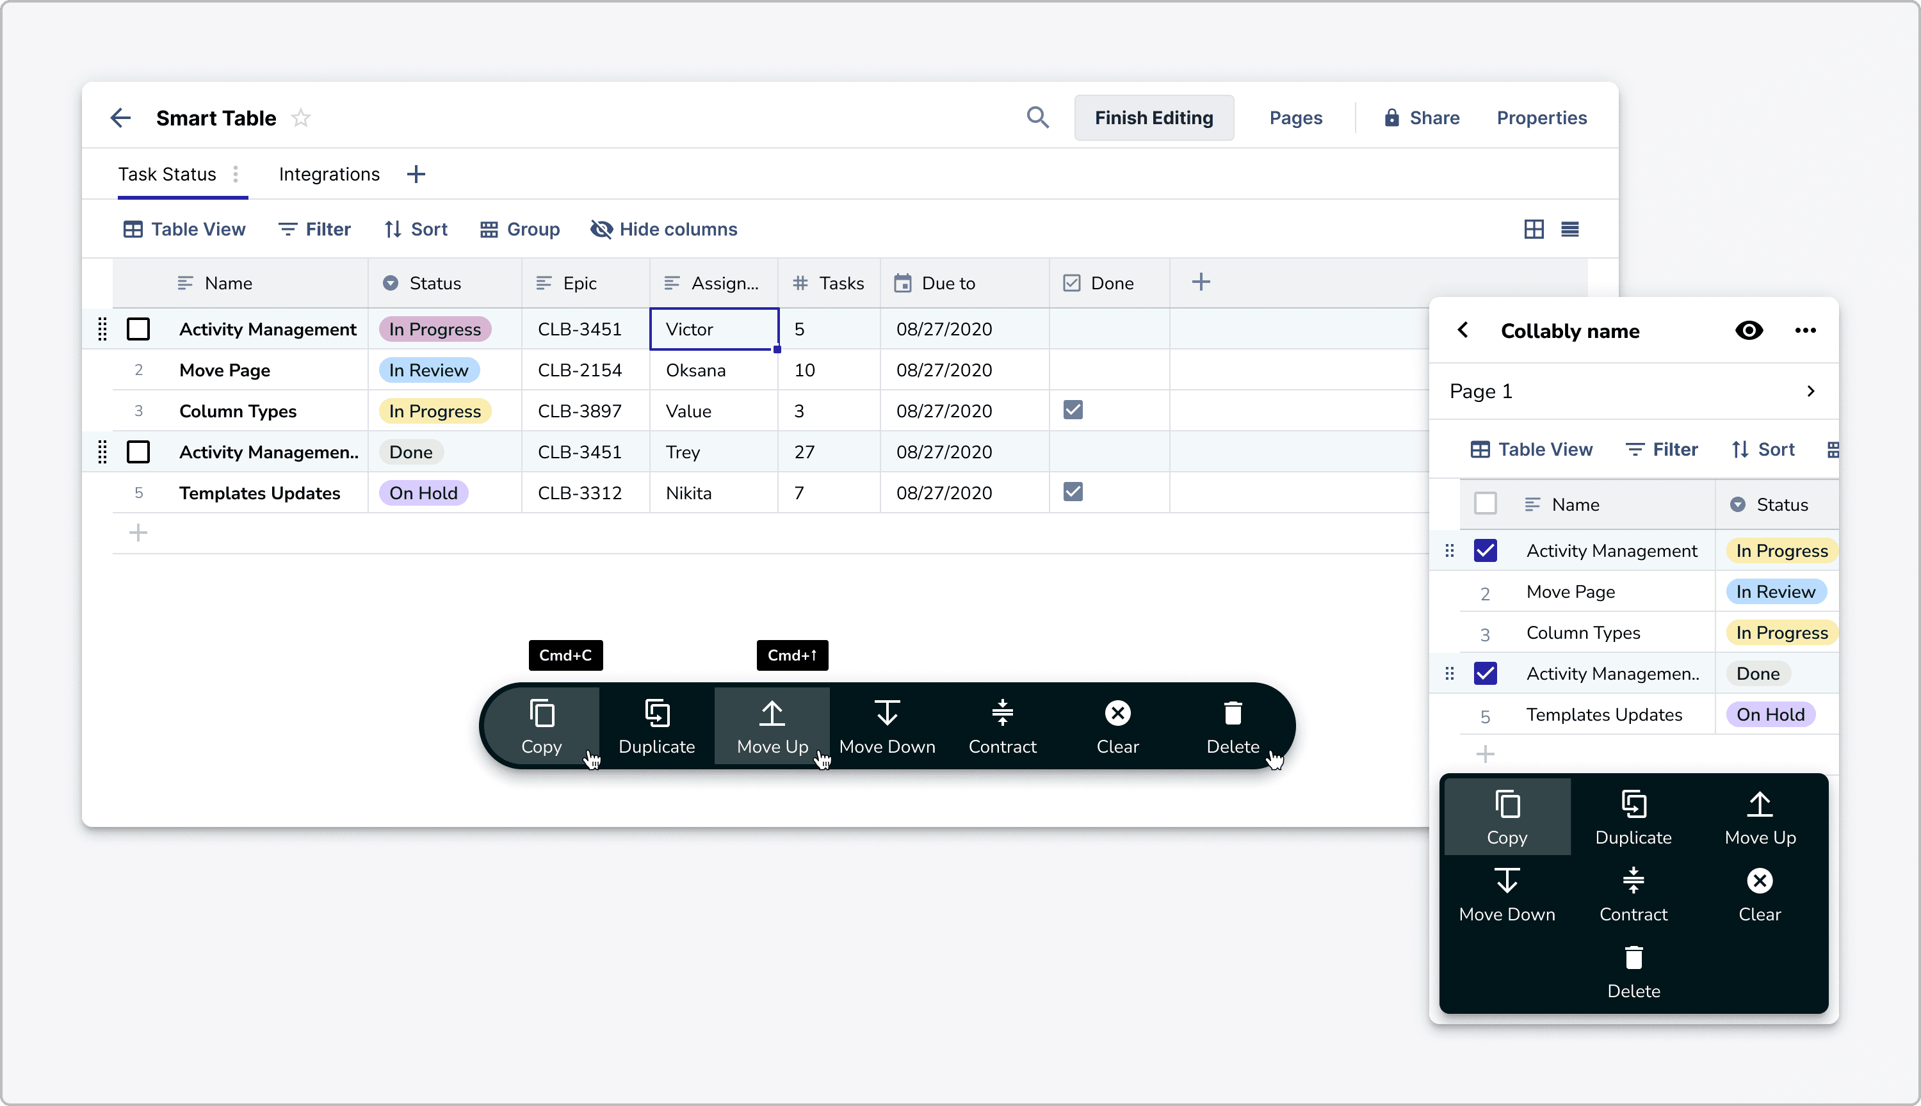This screenshot has height=1106, width=1921.
Task: Add a new column with plus
Action: (x=1201, y=282)
